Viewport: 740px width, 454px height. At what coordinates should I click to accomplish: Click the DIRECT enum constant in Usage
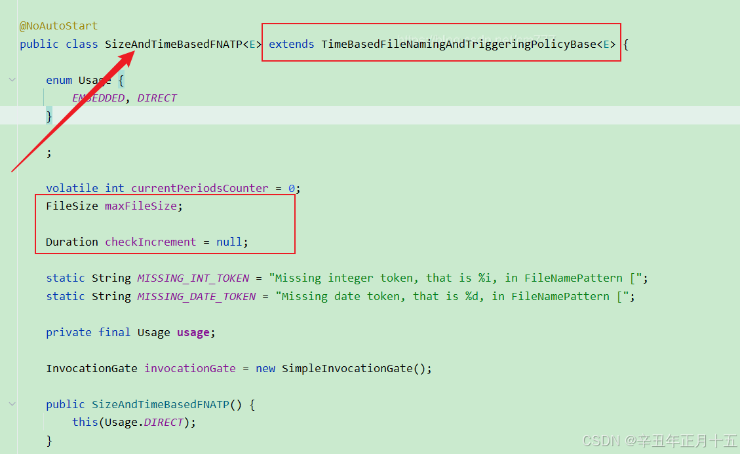tap(157, 98)
